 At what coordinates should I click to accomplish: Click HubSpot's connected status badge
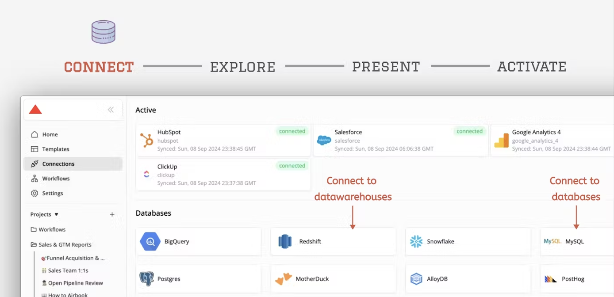(x=292, y=131)
